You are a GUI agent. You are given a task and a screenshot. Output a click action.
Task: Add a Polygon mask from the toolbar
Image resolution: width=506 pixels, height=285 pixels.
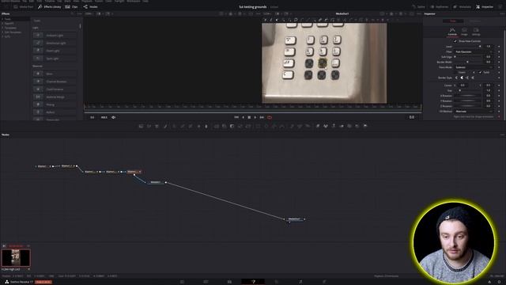(x=274, y=126)
